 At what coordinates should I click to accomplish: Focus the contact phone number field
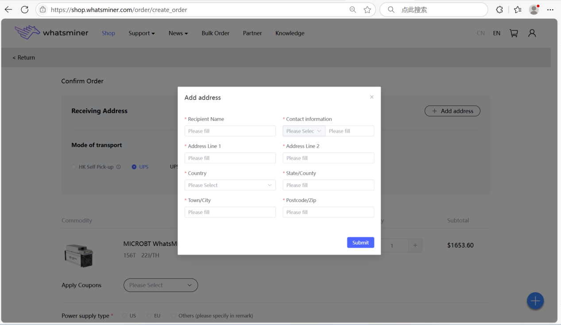(350, 131)
